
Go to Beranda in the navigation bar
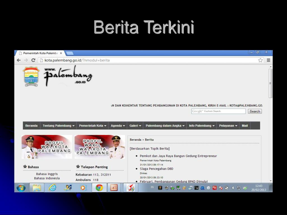point(31,126)
